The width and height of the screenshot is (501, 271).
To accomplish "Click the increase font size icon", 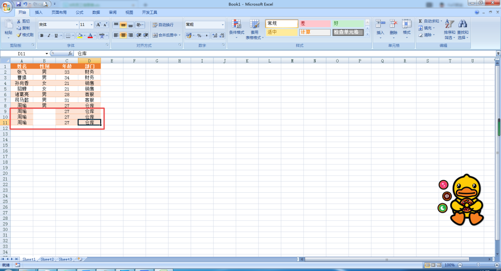I will [98, 25].
